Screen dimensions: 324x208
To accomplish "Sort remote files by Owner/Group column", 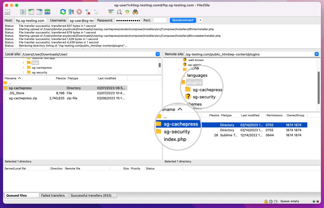I will click(296, 115).
